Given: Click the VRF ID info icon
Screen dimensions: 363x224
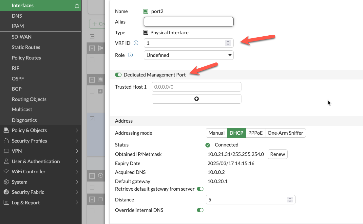Looking at the screenshot, I should [136, 43].
